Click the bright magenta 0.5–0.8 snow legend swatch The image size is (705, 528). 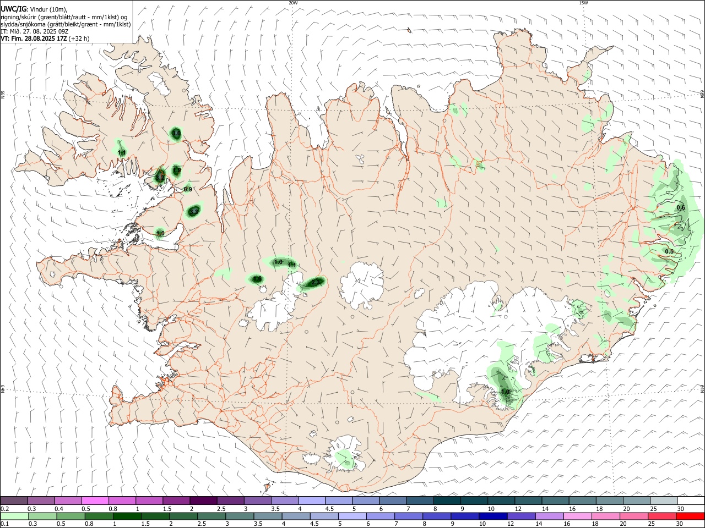(95, 501)
